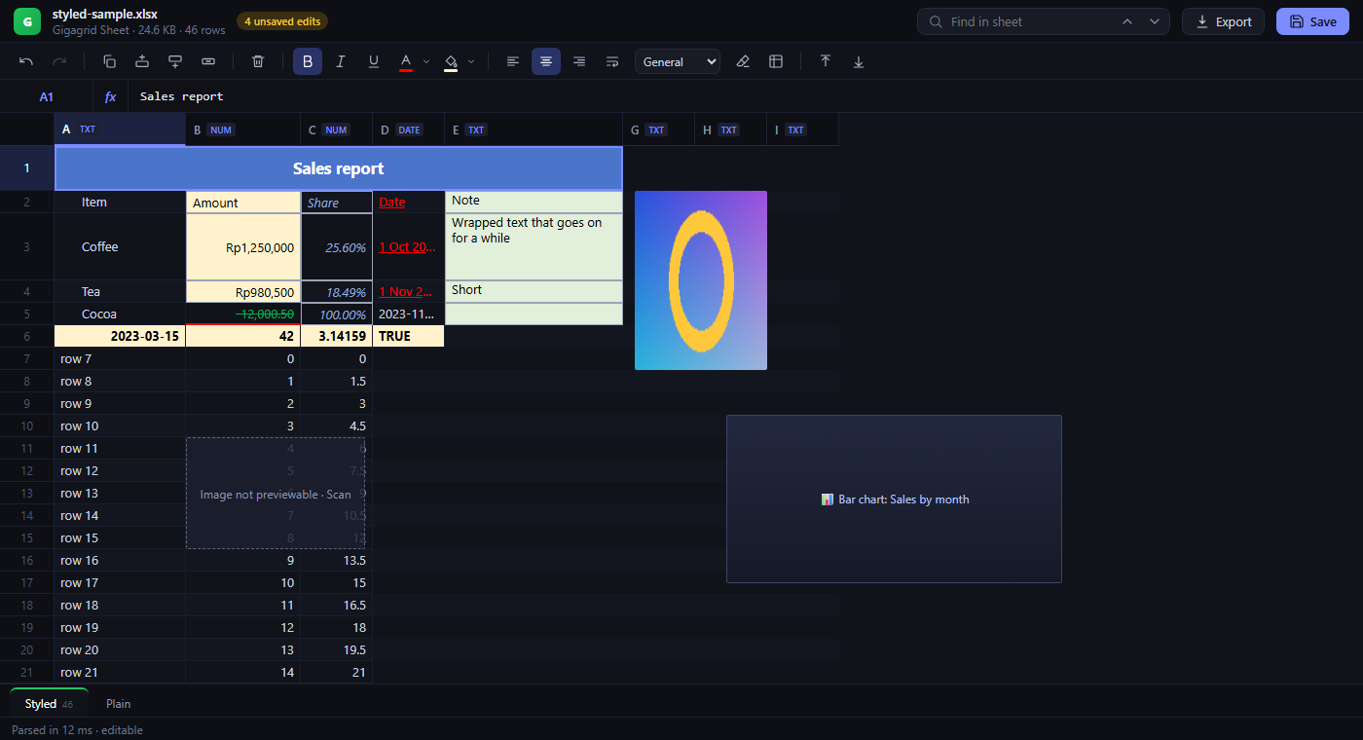This screenshot has height=740, width=1363.
Task: Click the formula bar showing Sales report
Action: (744, 96)
